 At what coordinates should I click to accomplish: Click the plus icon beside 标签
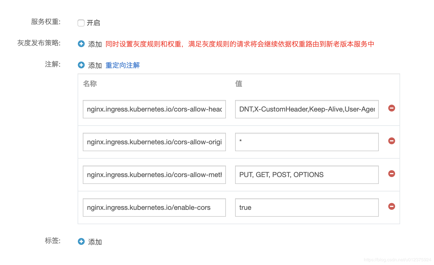coord(81,241)
